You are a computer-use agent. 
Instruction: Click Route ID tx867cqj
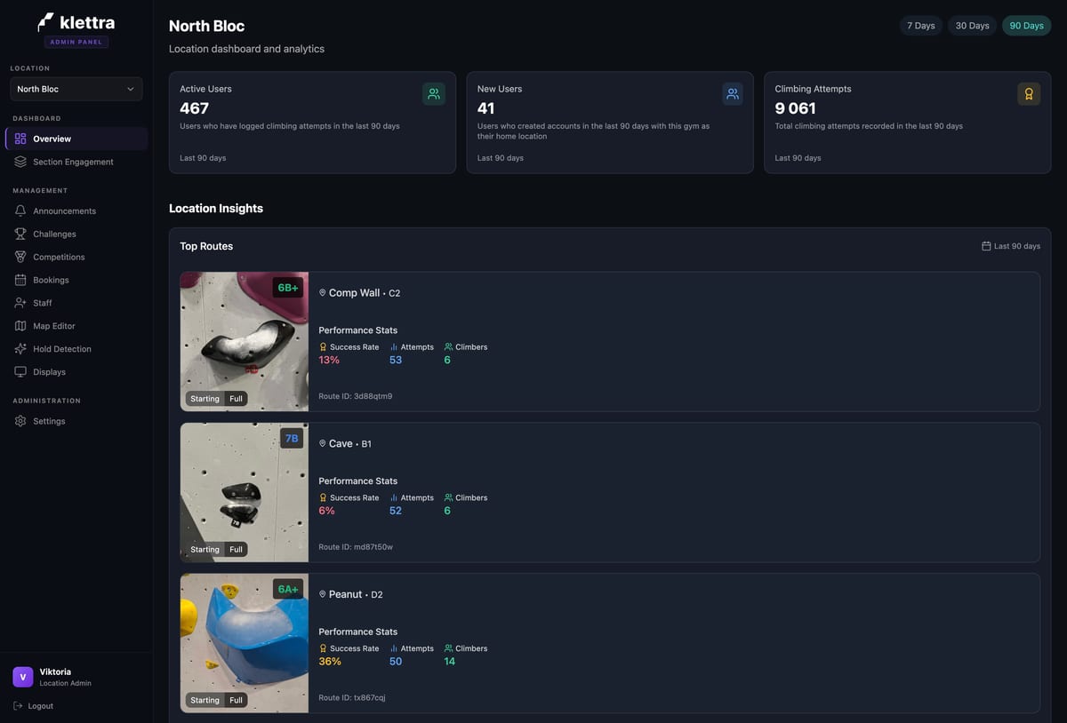click(352, 698)
